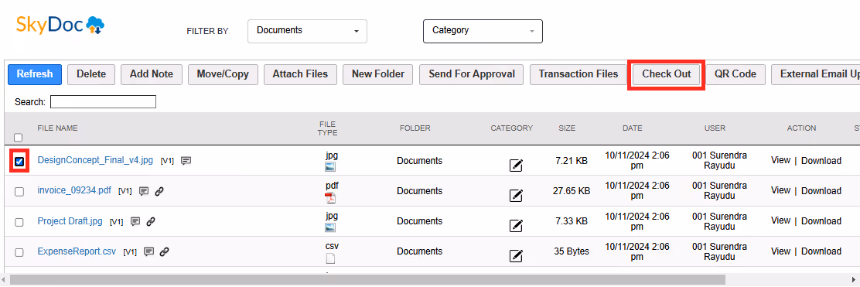This screenshot has width=860, height=287.
Task: Open Project Draft.jpg file link
Action: click(70, 221)
